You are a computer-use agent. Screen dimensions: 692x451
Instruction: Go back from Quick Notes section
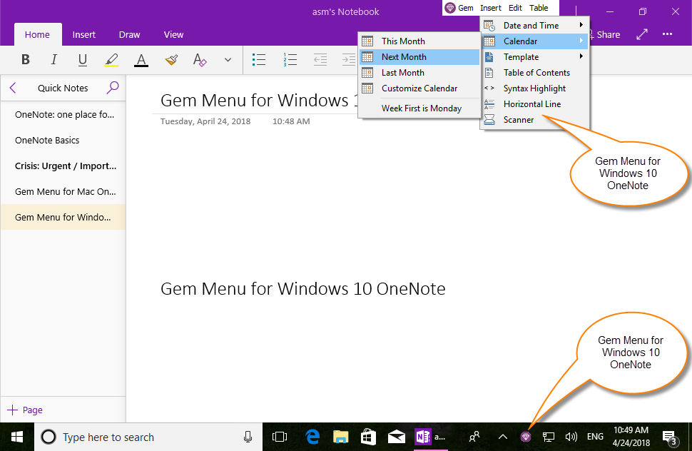(x=13, y=88)
